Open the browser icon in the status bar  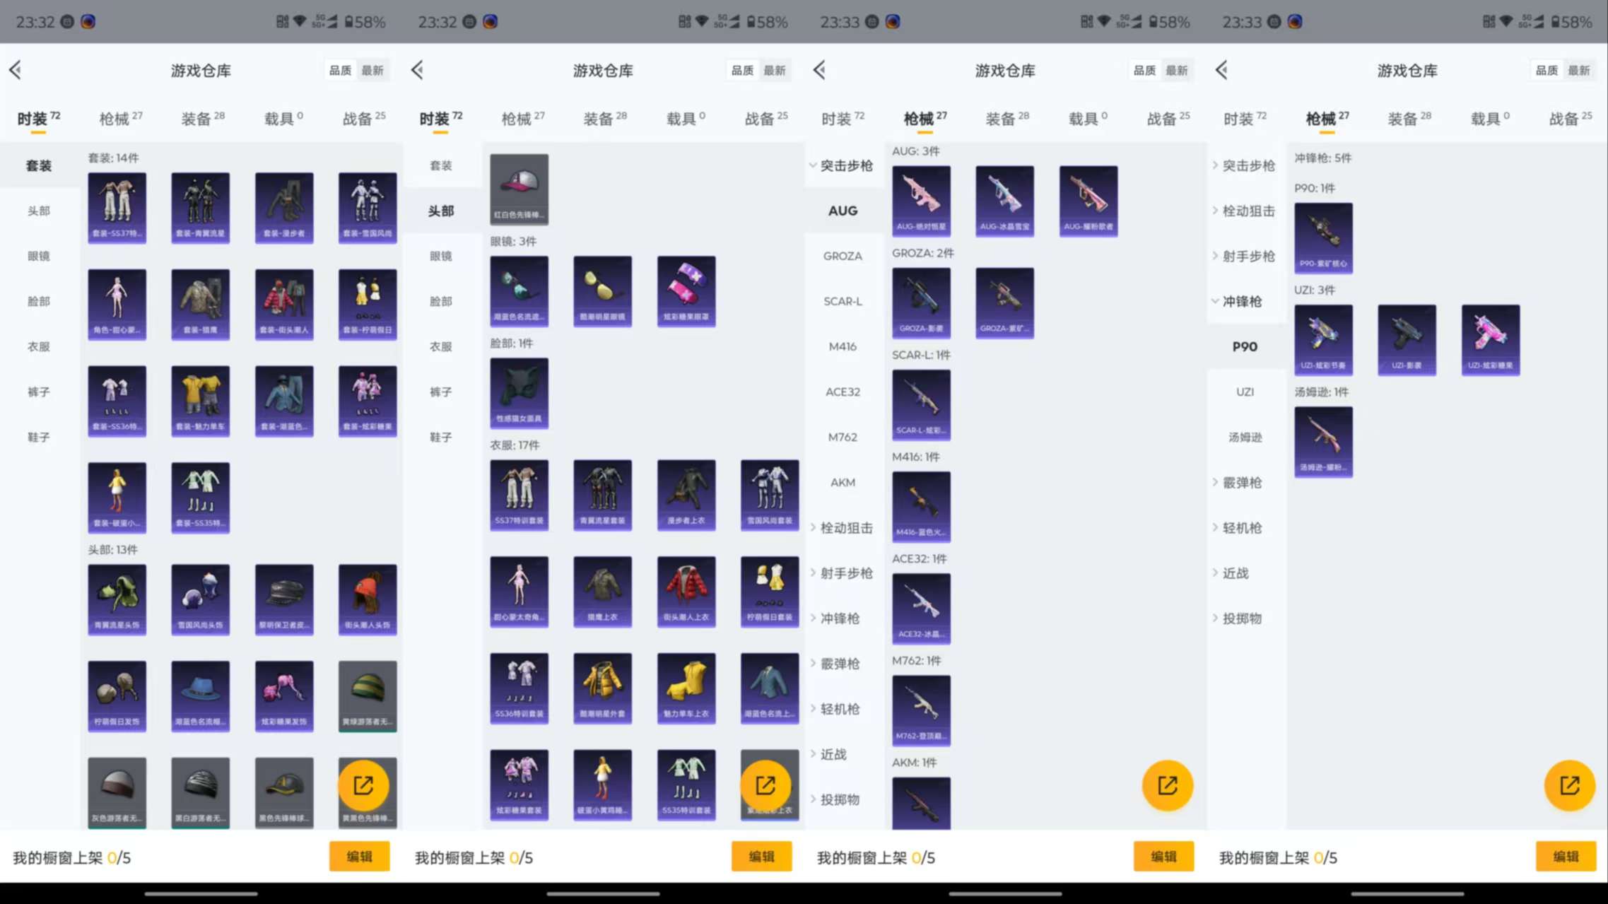88,22
